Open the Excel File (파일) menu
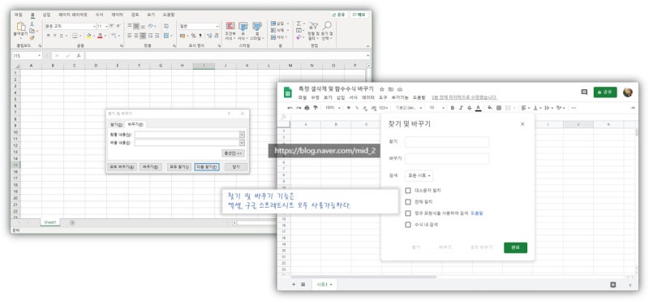Image resolution: width=649 pixels, height=301 pixels. pyautogui.click(x=19, y=15)
